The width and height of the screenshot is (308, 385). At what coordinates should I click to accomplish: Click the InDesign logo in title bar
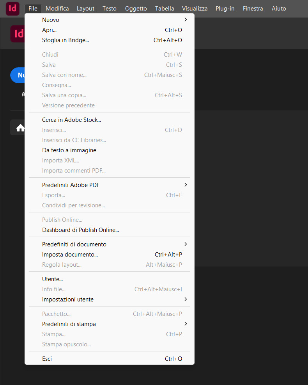coord(12,8)
